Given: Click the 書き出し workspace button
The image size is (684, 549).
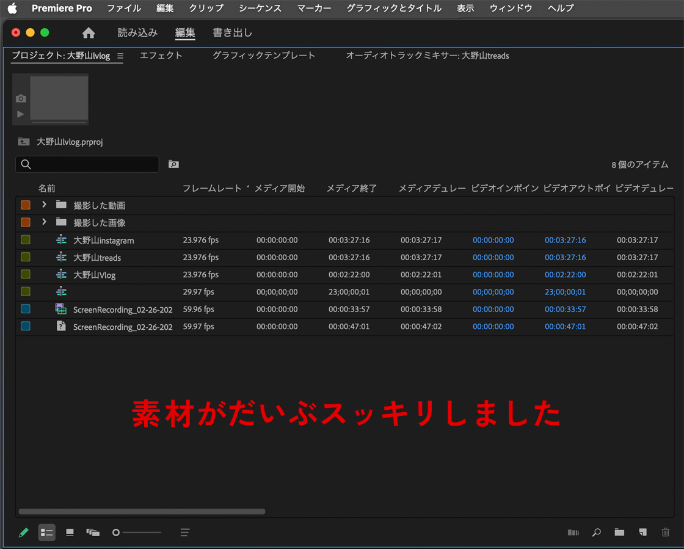Looking at the screenshot, I should pyautogui.click(x=232, y=33).
